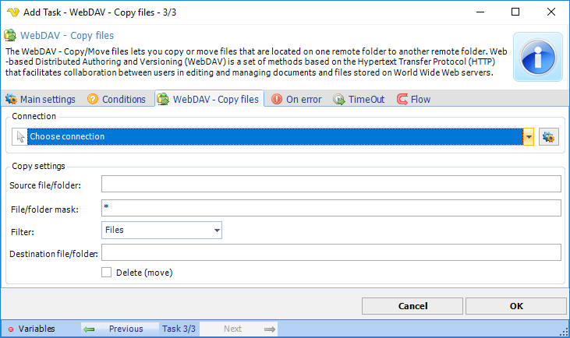Click the green Previous arrow icon
Viewport: 570px width, 338px height.
[x=89, y=329]
